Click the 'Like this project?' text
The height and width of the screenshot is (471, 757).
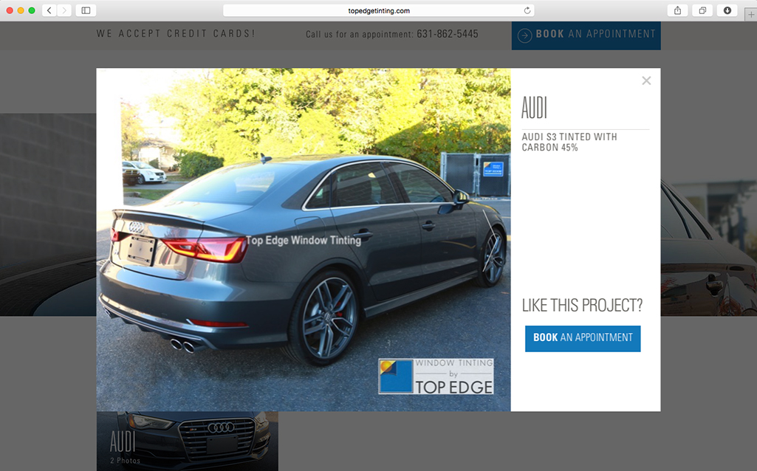(x=582, y=305)
